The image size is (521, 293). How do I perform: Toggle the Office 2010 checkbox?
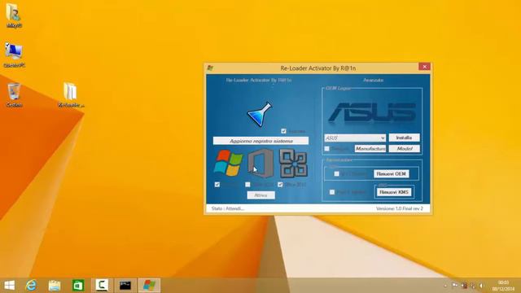[x=280, y=185]
